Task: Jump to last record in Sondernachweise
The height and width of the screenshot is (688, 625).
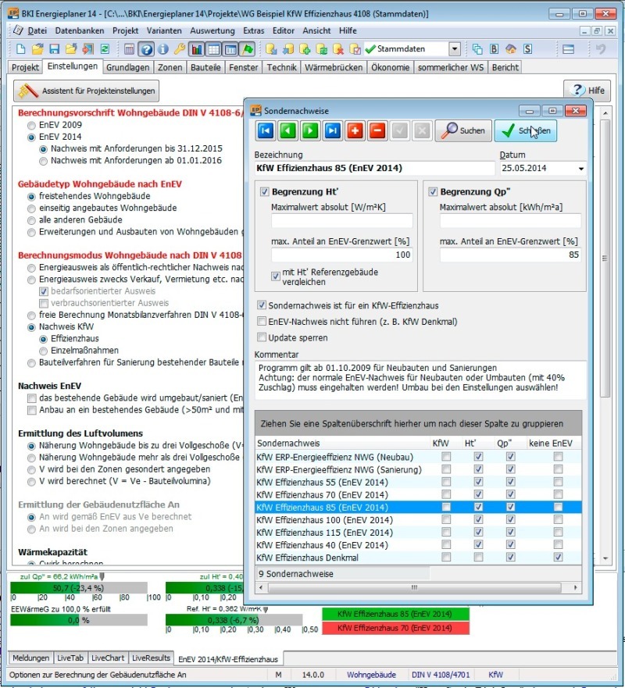Action: 333,130
